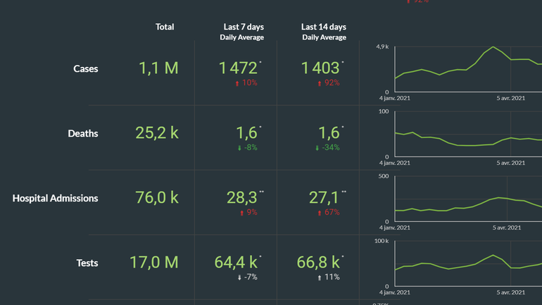Click the Tests row label
Viewport: 542px width, 305px height.
point(87,263)
